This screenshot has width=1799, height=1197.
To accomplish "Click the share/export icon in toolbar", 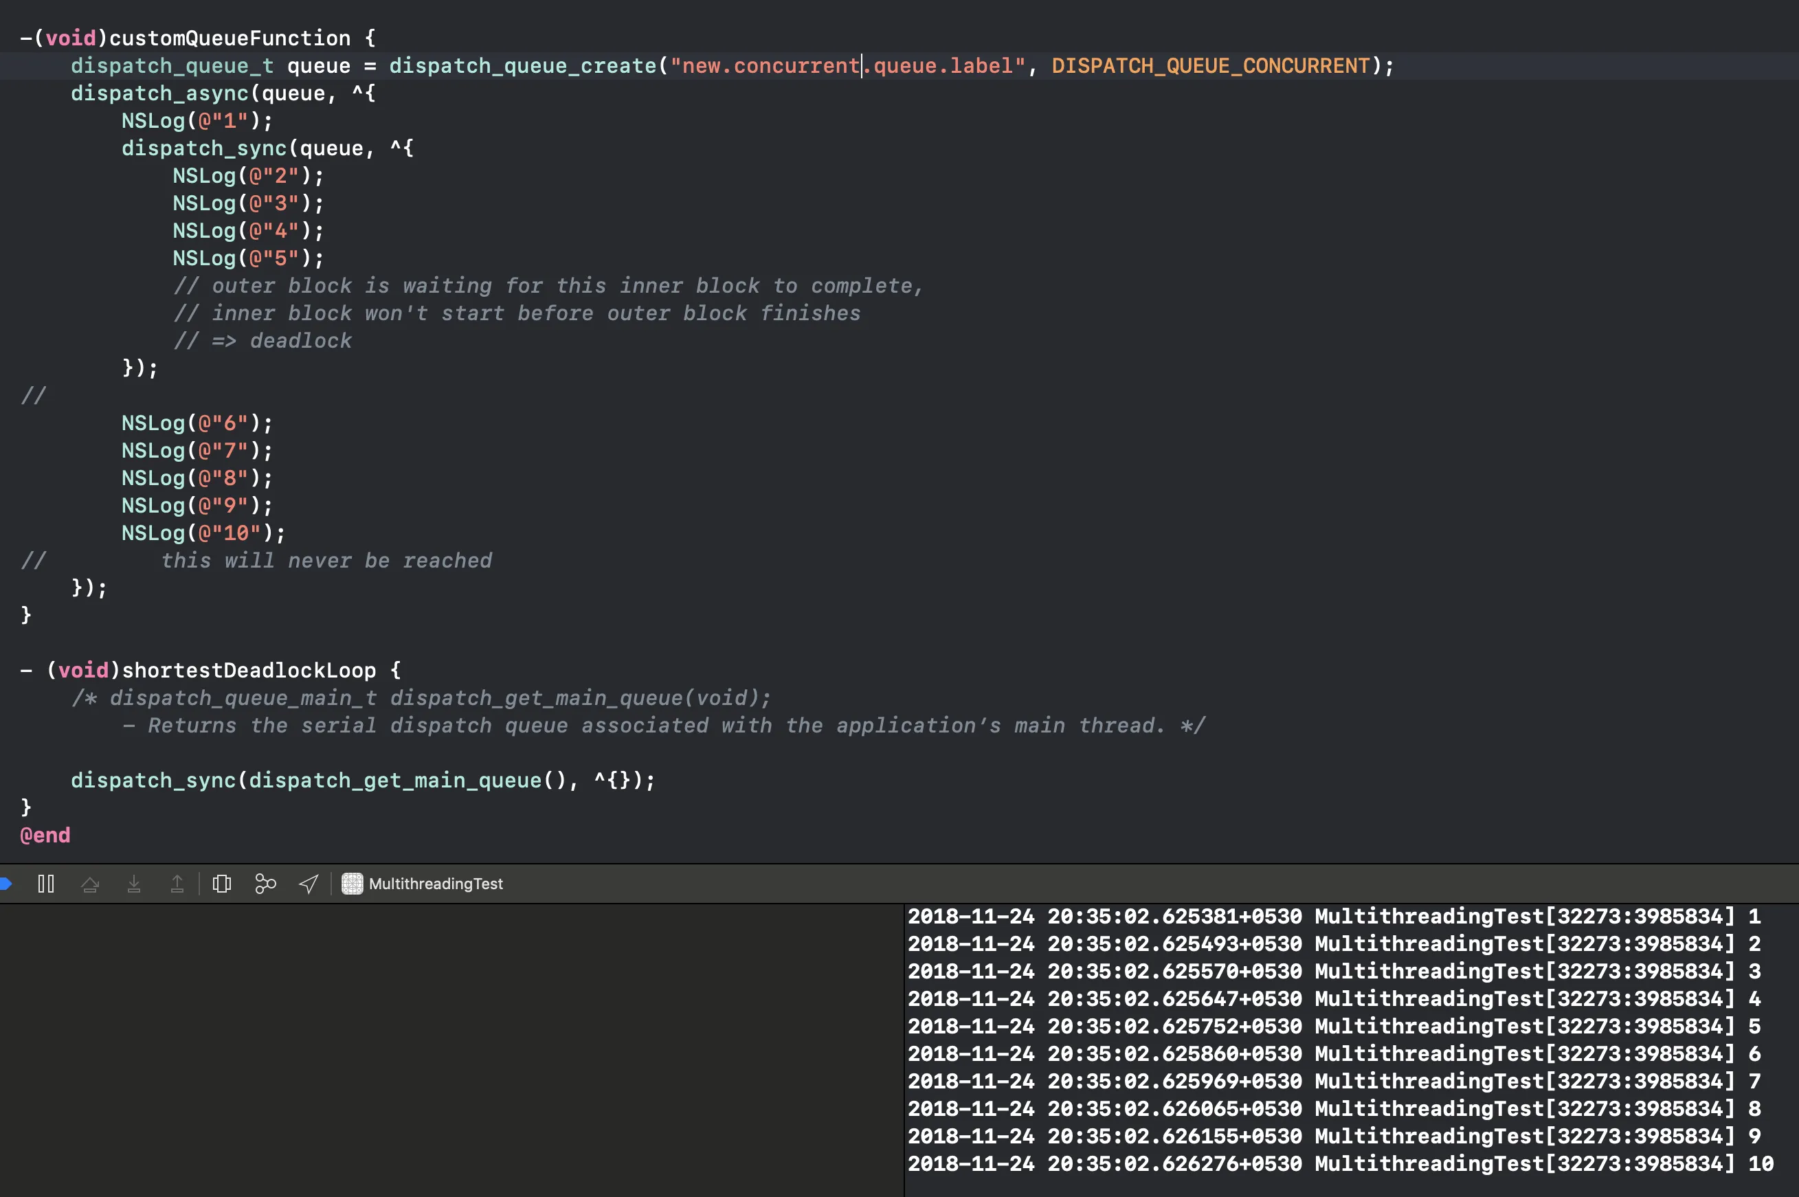I will coord(307,883).
